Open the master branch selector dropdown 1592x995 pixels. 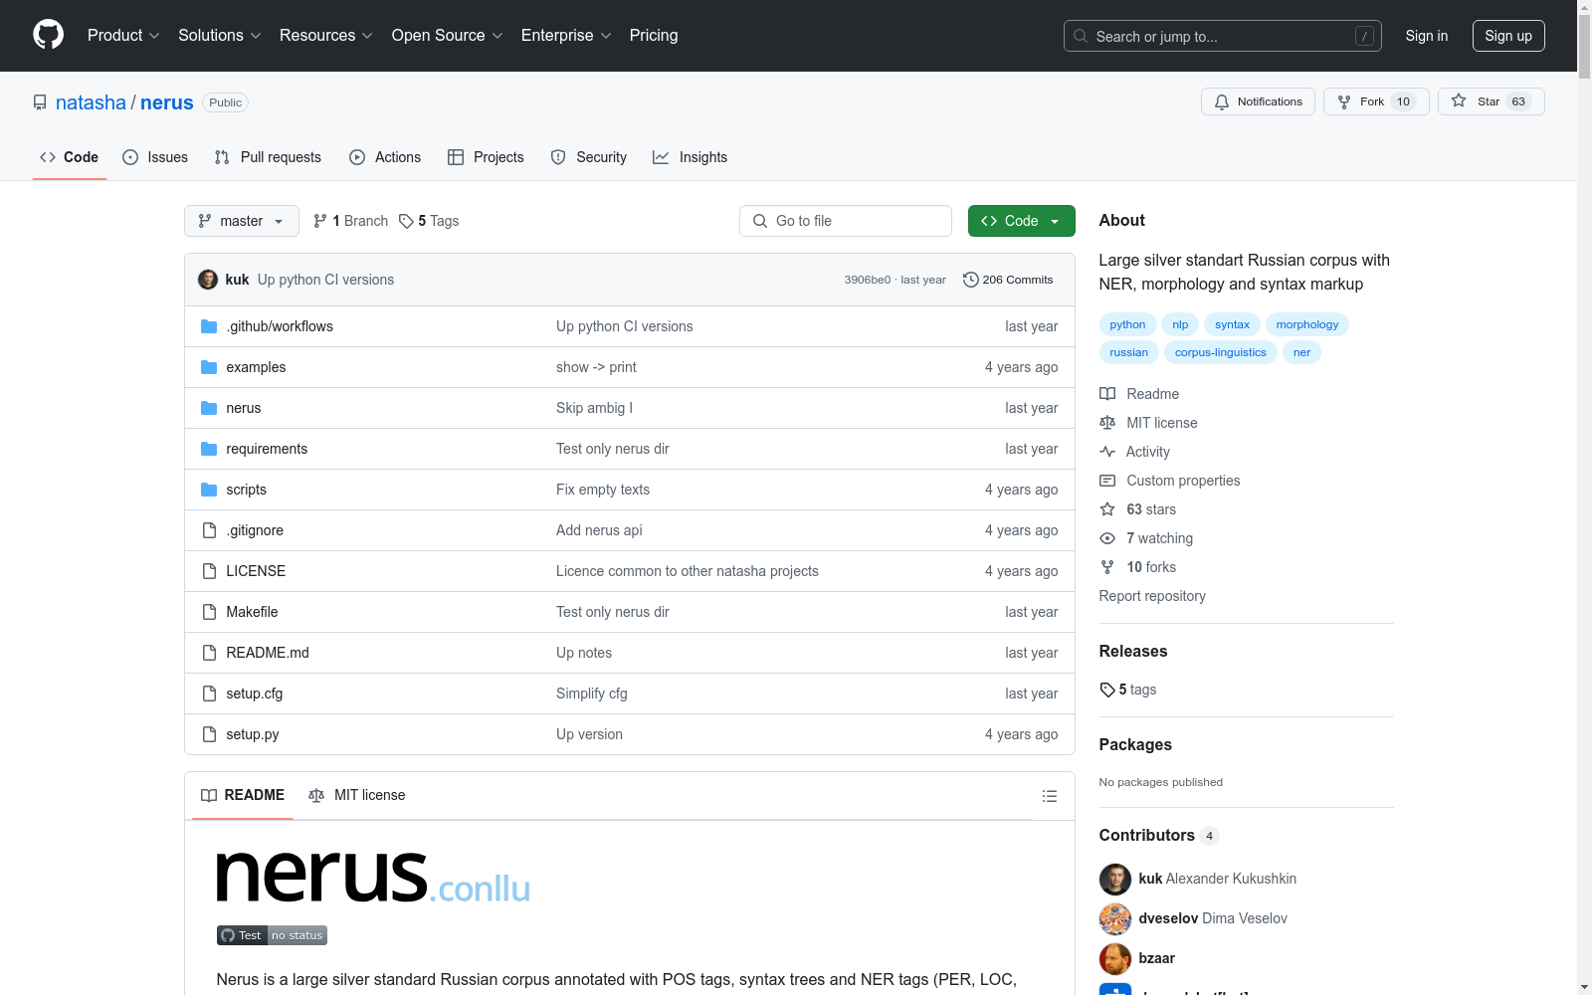pyautogui.click(x=242, y=221)
